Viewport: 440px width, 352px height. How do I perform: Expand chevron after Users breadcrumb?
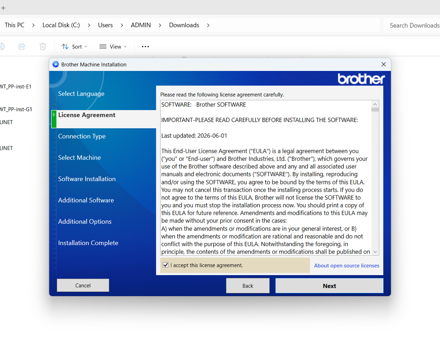coord(122,25)
